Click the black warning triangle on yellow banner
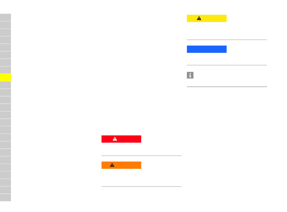 click(x=199, y=18)
